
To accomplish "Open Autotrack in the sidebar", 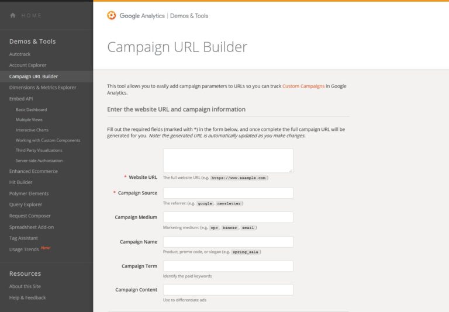I will click(20, 54).
